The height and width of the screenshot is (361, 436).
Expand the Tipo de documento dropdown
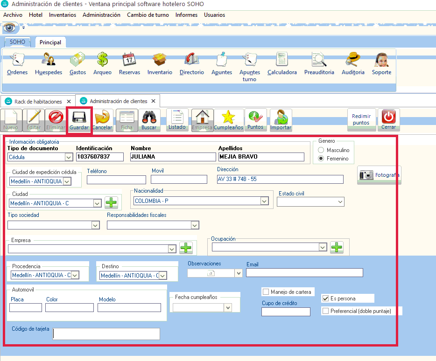pyautogui.click(x=69, y=157)
